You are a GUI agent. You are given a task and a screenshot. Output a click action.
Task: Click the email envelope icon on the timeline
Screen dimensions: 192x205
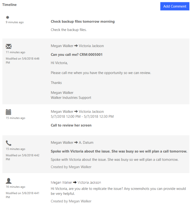tap(9, 46)
